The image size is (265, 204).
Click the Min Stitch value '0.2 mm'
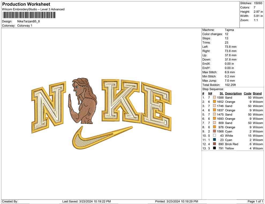(x=230, y=76)
